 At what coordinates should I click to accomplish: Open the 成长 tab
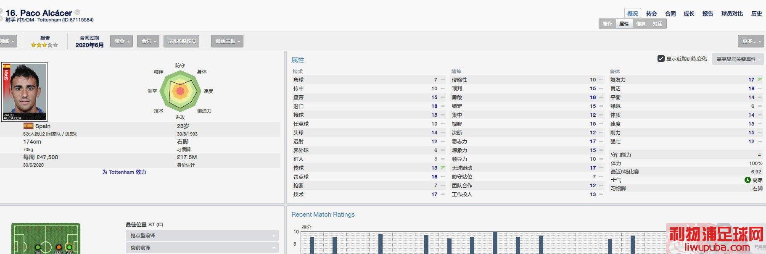(689, 13)
